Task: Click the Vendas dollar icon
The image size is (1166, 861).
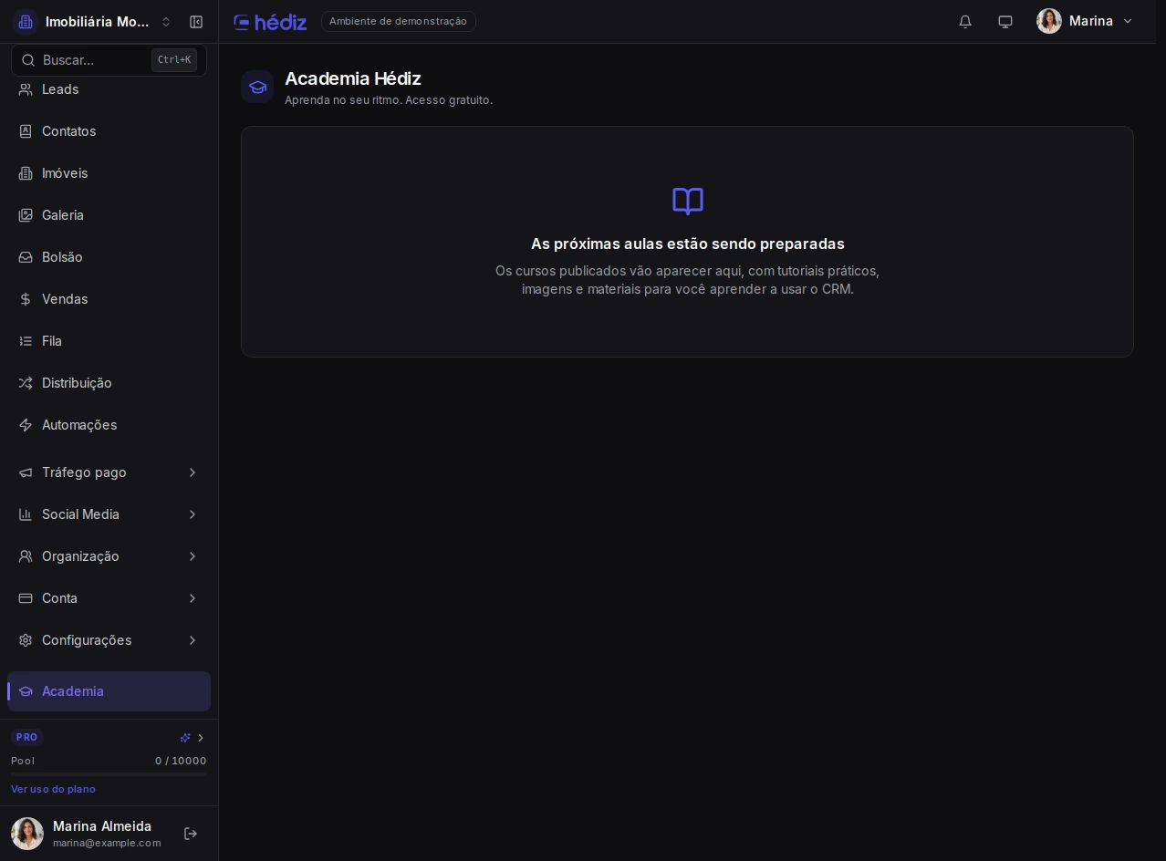Action: click(x=26, y=299)
